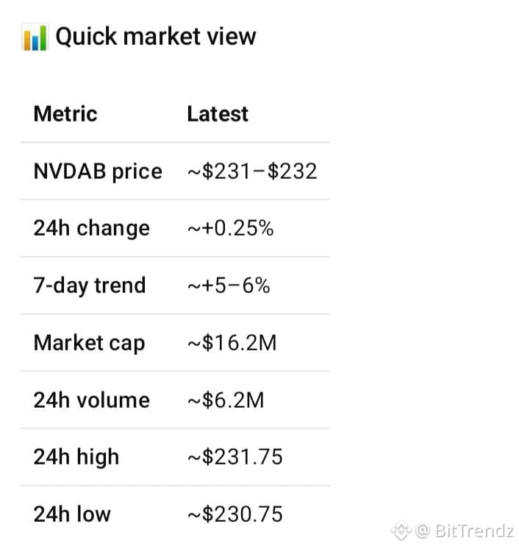Click the Latest column header

point(218,114)
